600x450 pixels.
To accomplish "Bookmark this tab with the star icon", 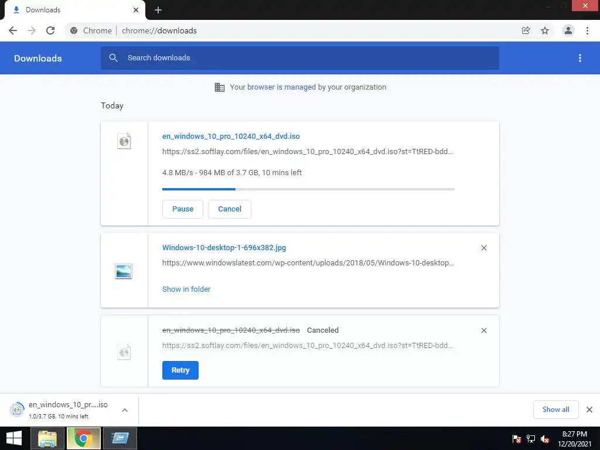I will [545, 30].
